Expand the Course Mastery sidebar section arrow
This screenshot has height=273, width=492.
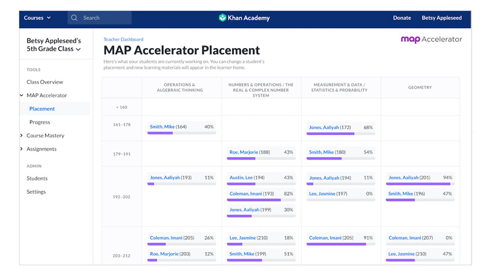[22, 136]
